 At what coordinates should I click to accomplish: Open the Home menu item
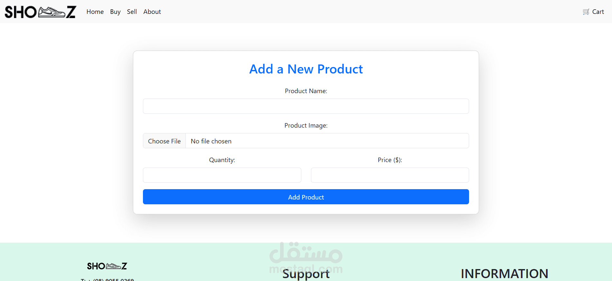95,12
